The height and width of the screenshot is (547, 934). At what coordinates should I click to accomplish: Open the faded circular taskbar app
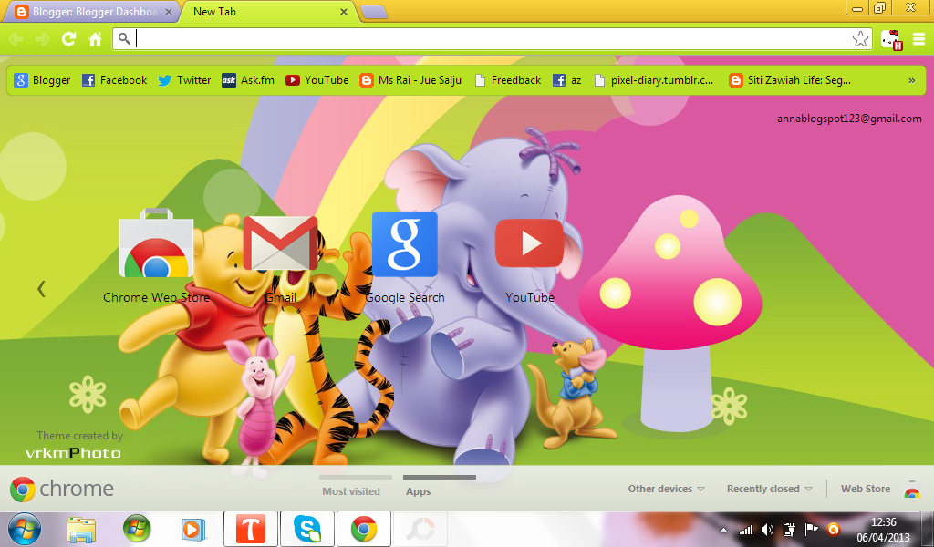(420, 529)
